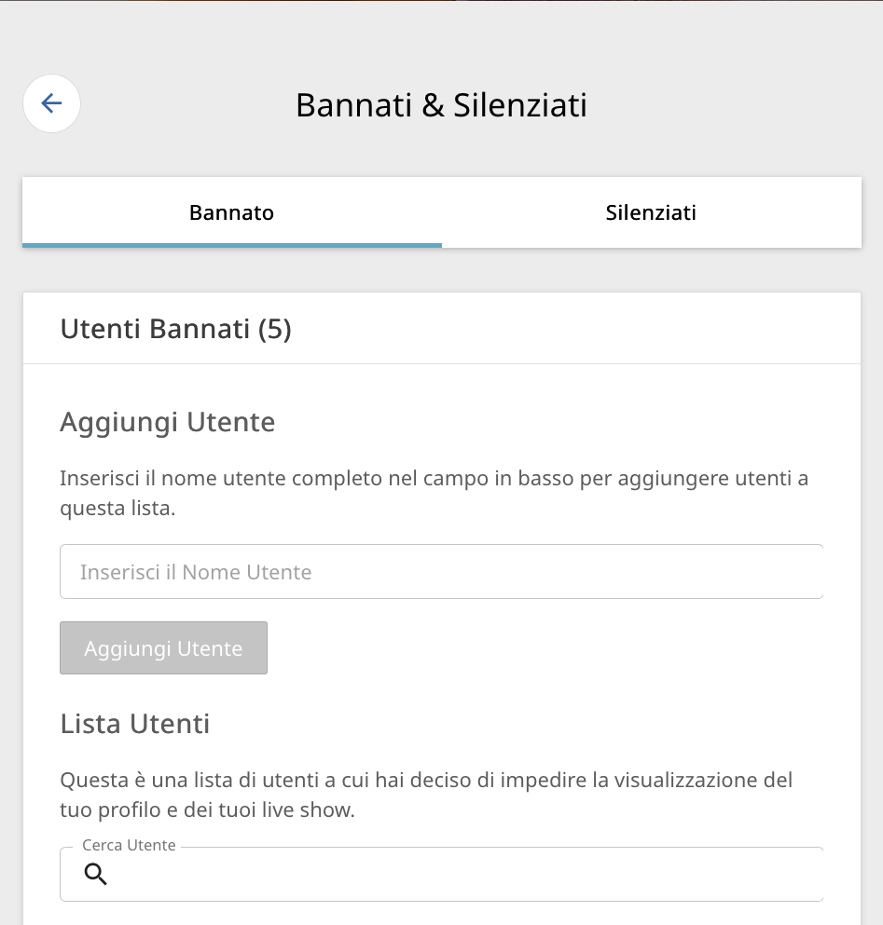883x925 pixels.
Task: Click the gray Aggiungi Utente button
Action: 163,647
